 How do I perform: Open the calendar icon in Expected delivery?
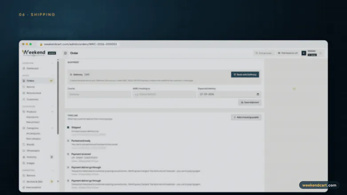pos(258,94)
